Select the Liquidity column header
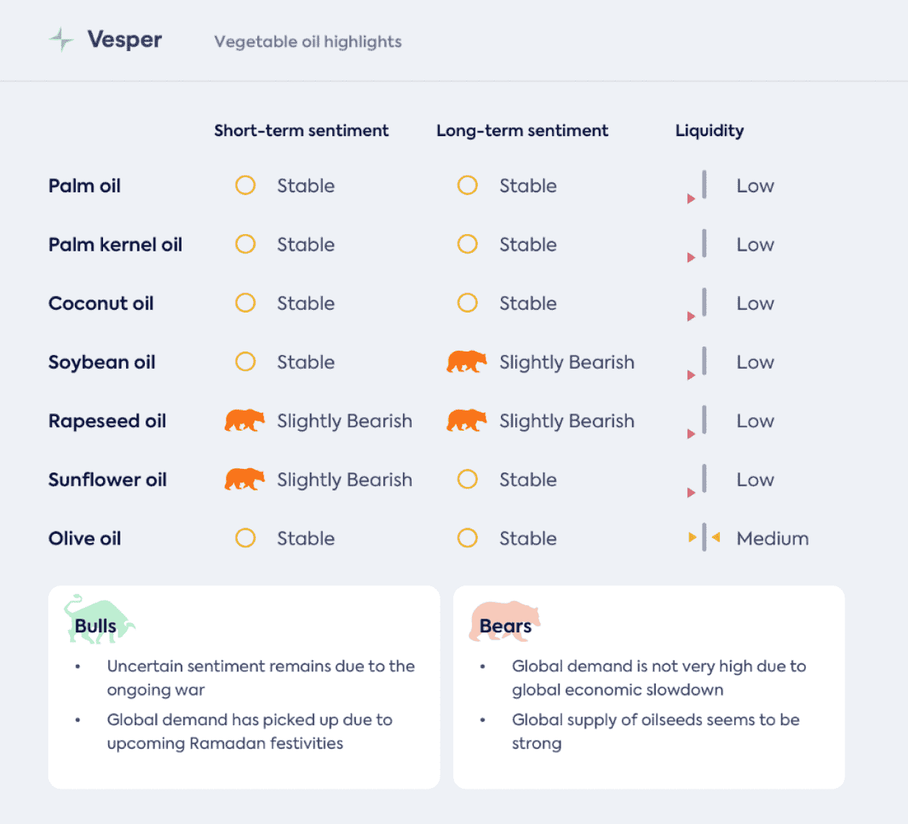Viewport: 908px width, 824px height. click(x=710, y=131)
